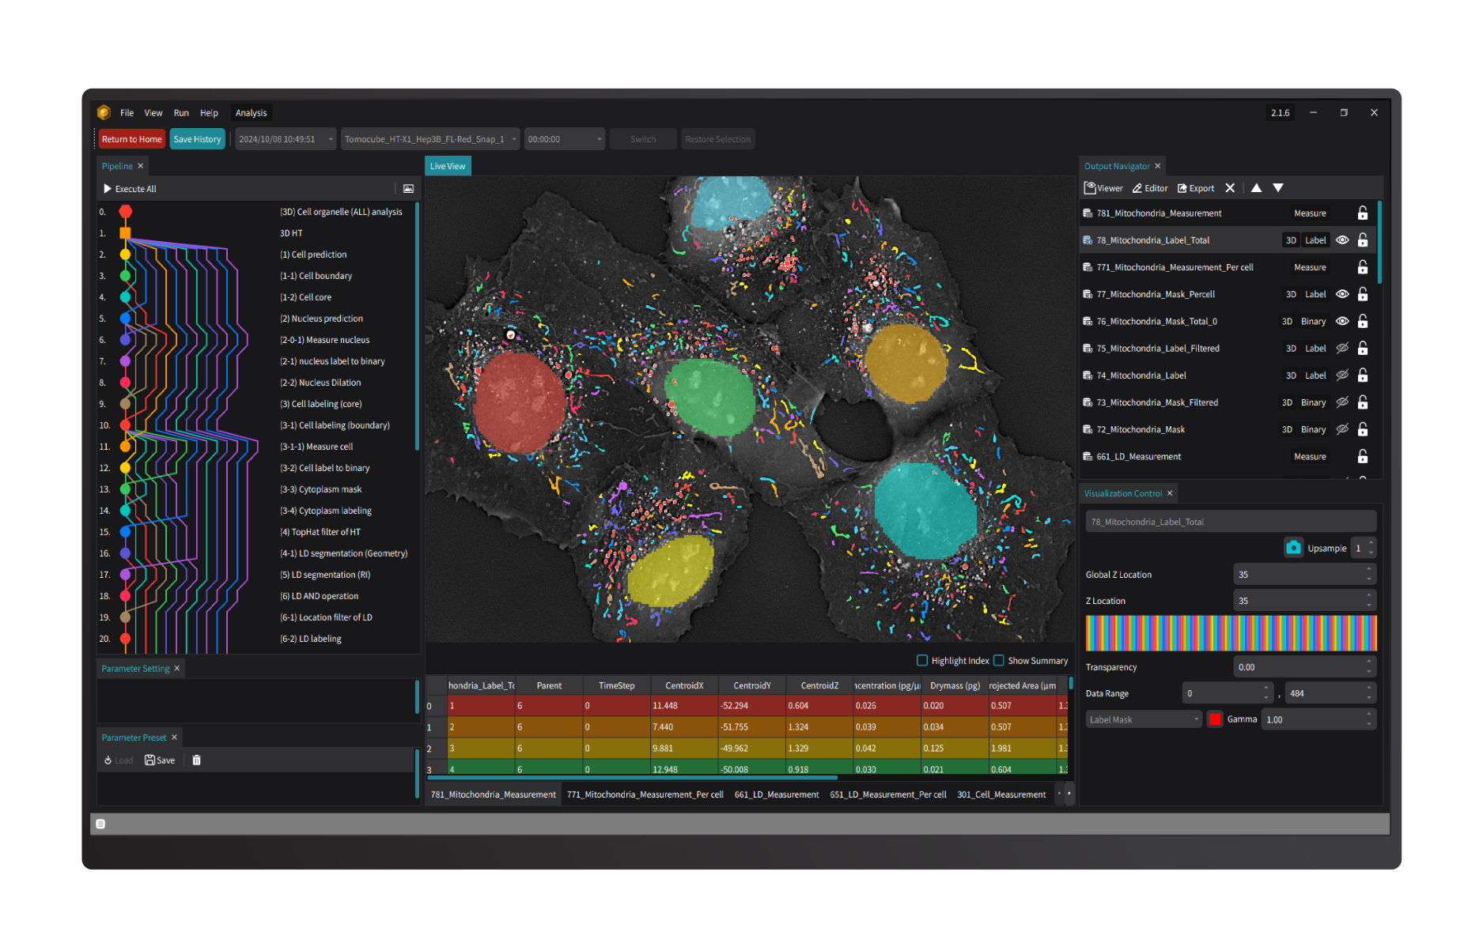The image size is (1483, 947).
Task: Move output item down with triangle arrow
Action: tap(1278, 188)
